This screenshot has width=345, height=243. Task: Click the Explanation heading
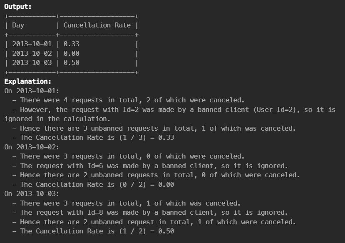(28, 82)
